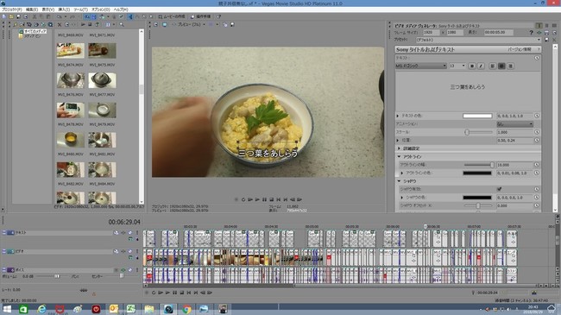Collapse the アウトライン section
The width and height of the screenshot is (561, 315).
400,156
